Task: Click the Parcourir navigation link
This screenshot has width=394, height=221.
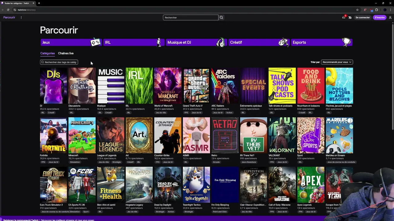Action: pyautogui.click(x=9, y=17)
